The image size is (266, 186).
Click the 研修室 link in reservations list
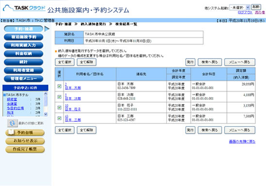(12, 99)
